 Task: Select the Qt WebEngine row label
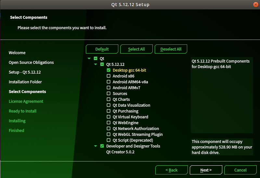pyautogui.click(x=125, y=123)
